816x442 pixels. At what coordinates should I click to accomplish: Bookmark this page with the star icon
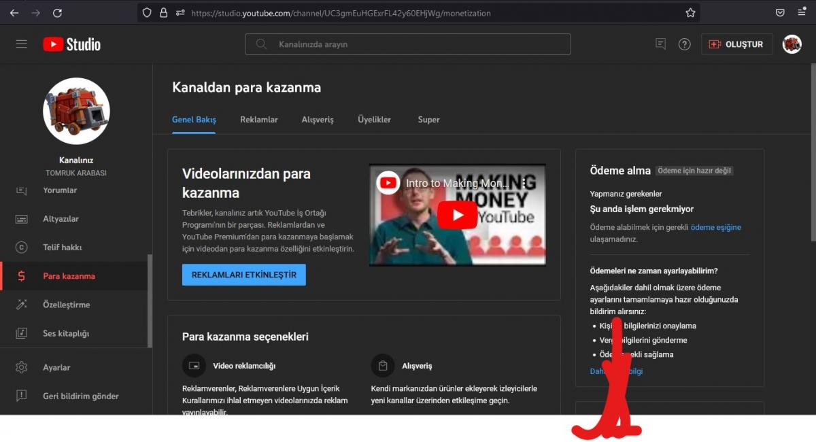pos(690,13)
